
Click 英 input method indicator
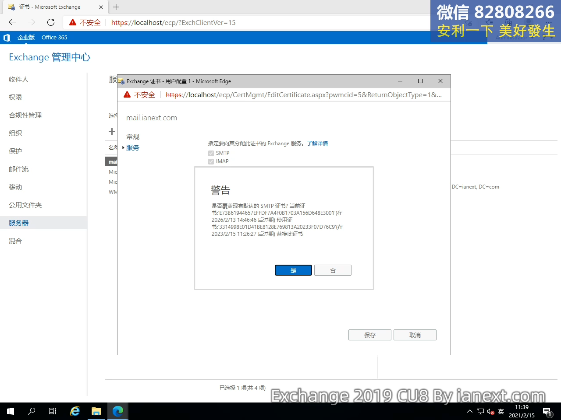tap(501, 411)
